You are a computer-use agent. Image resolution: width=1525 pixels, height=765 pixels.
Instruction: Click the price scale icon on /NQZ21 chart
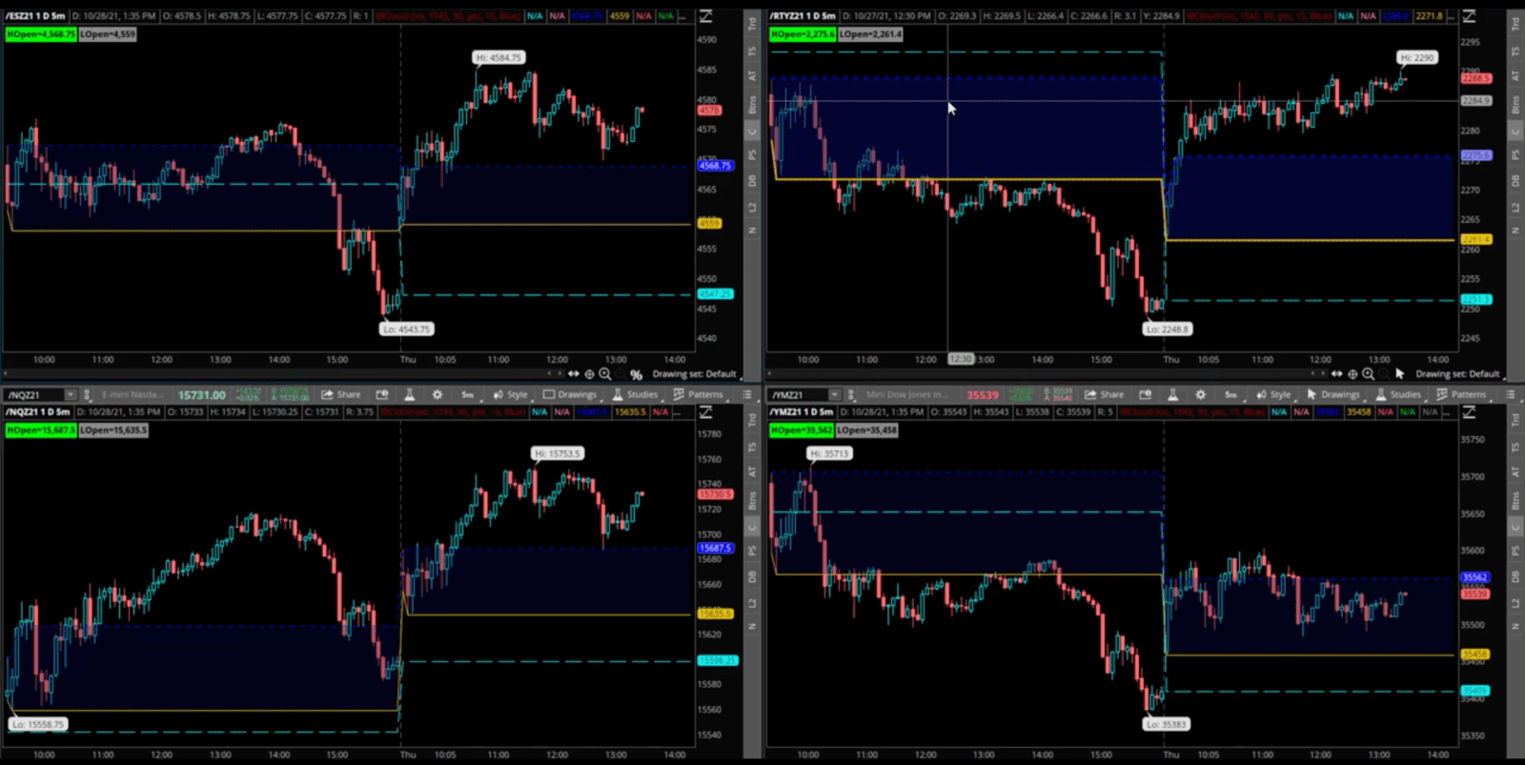pos(705,413)
